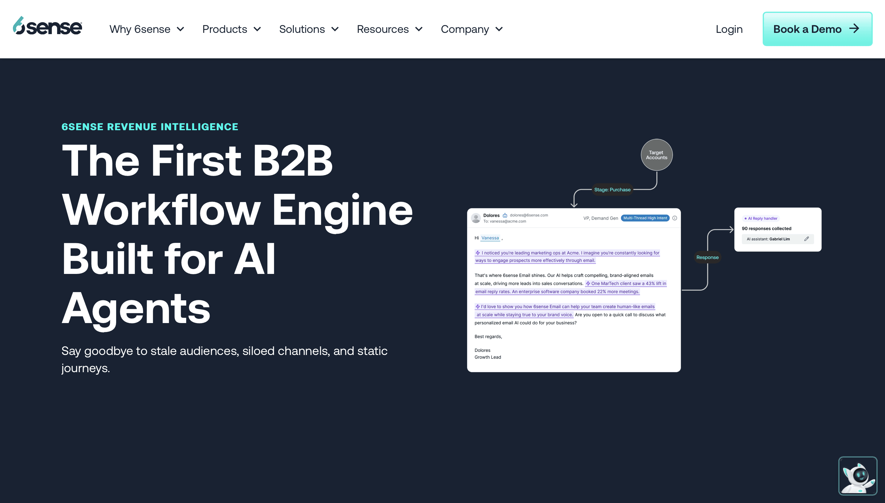Viewport: 885px width, 503px height.
Task: Click the Vanessa name token in the email
Action: [x=490, y=238]
